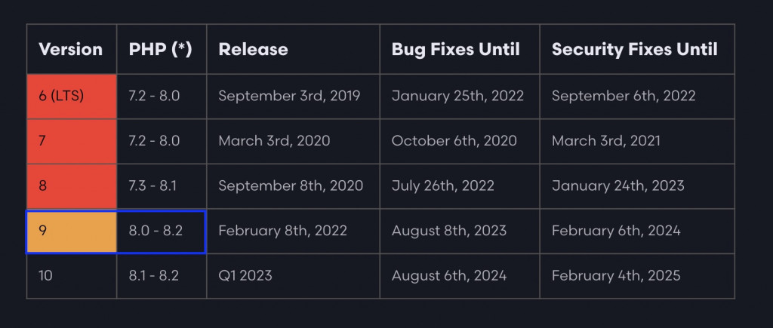Select the orange version 9 cell
773x328 pixels.
[72, 231]
